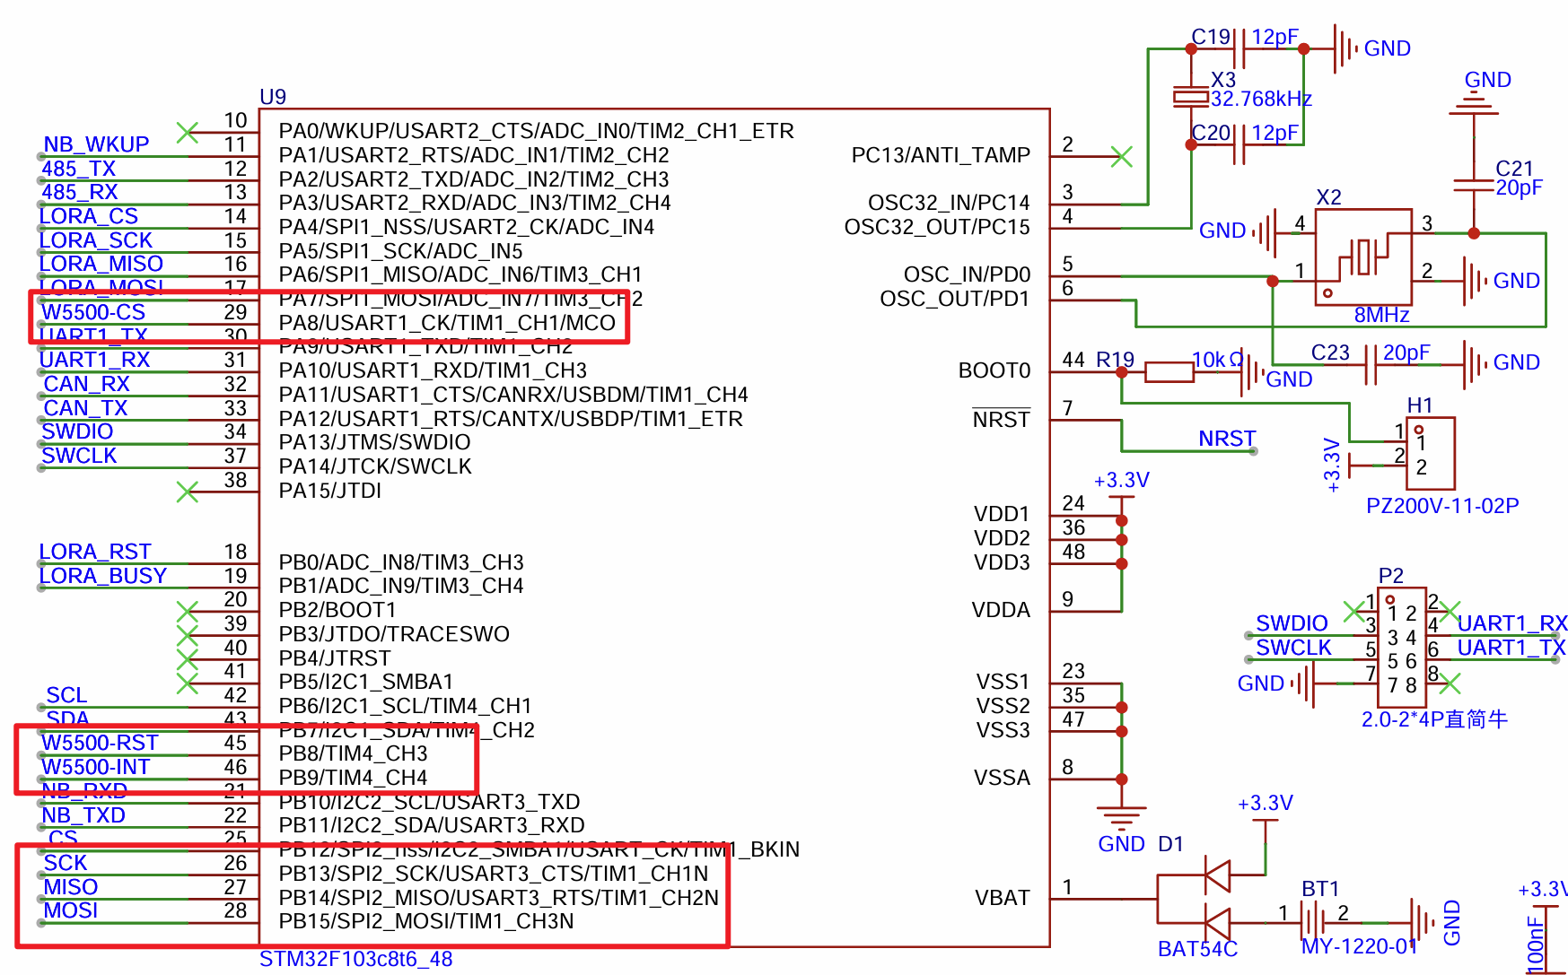
Task: Select the BT1 battery symbol
Action: point(1314,921)
